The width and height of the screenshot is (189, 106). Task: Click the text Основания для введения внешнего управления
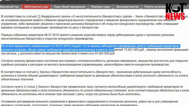pos(33,101)
